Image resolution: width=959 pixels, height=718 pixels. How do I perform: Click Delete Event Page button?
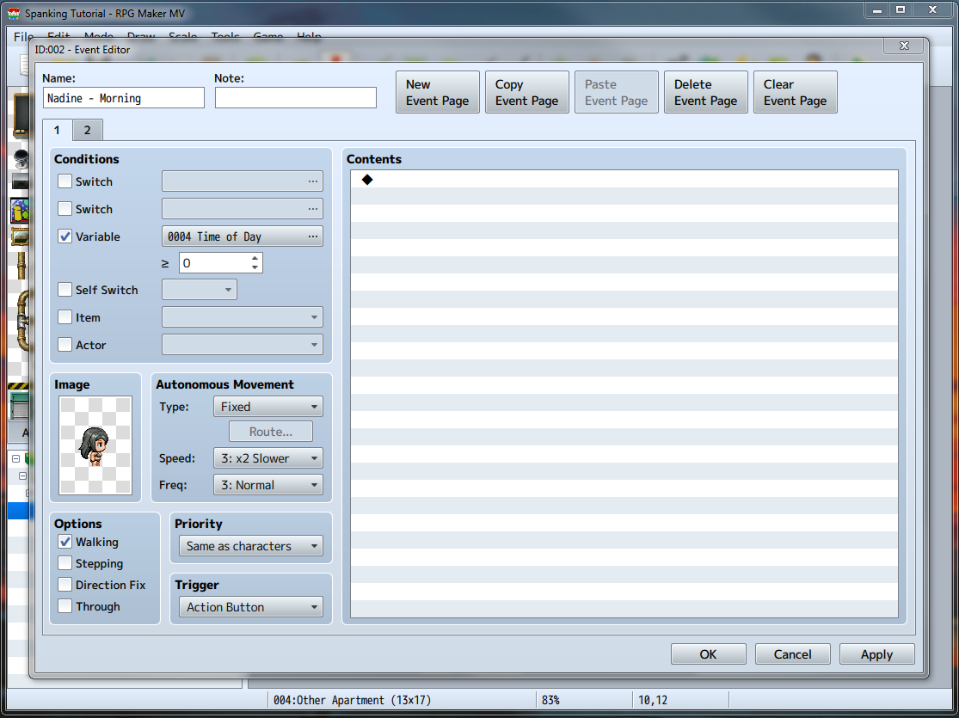[x=706, y=92]
